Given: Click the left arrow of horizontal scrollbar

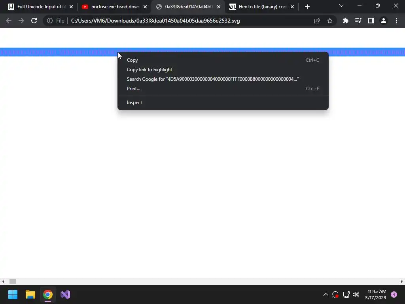Looking at the screenshot, I should pyautogui.click(x=3, y=281).
